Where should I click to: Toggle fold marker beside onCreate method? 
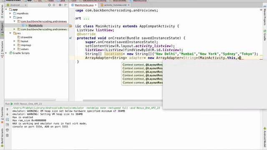coord(75,38)
